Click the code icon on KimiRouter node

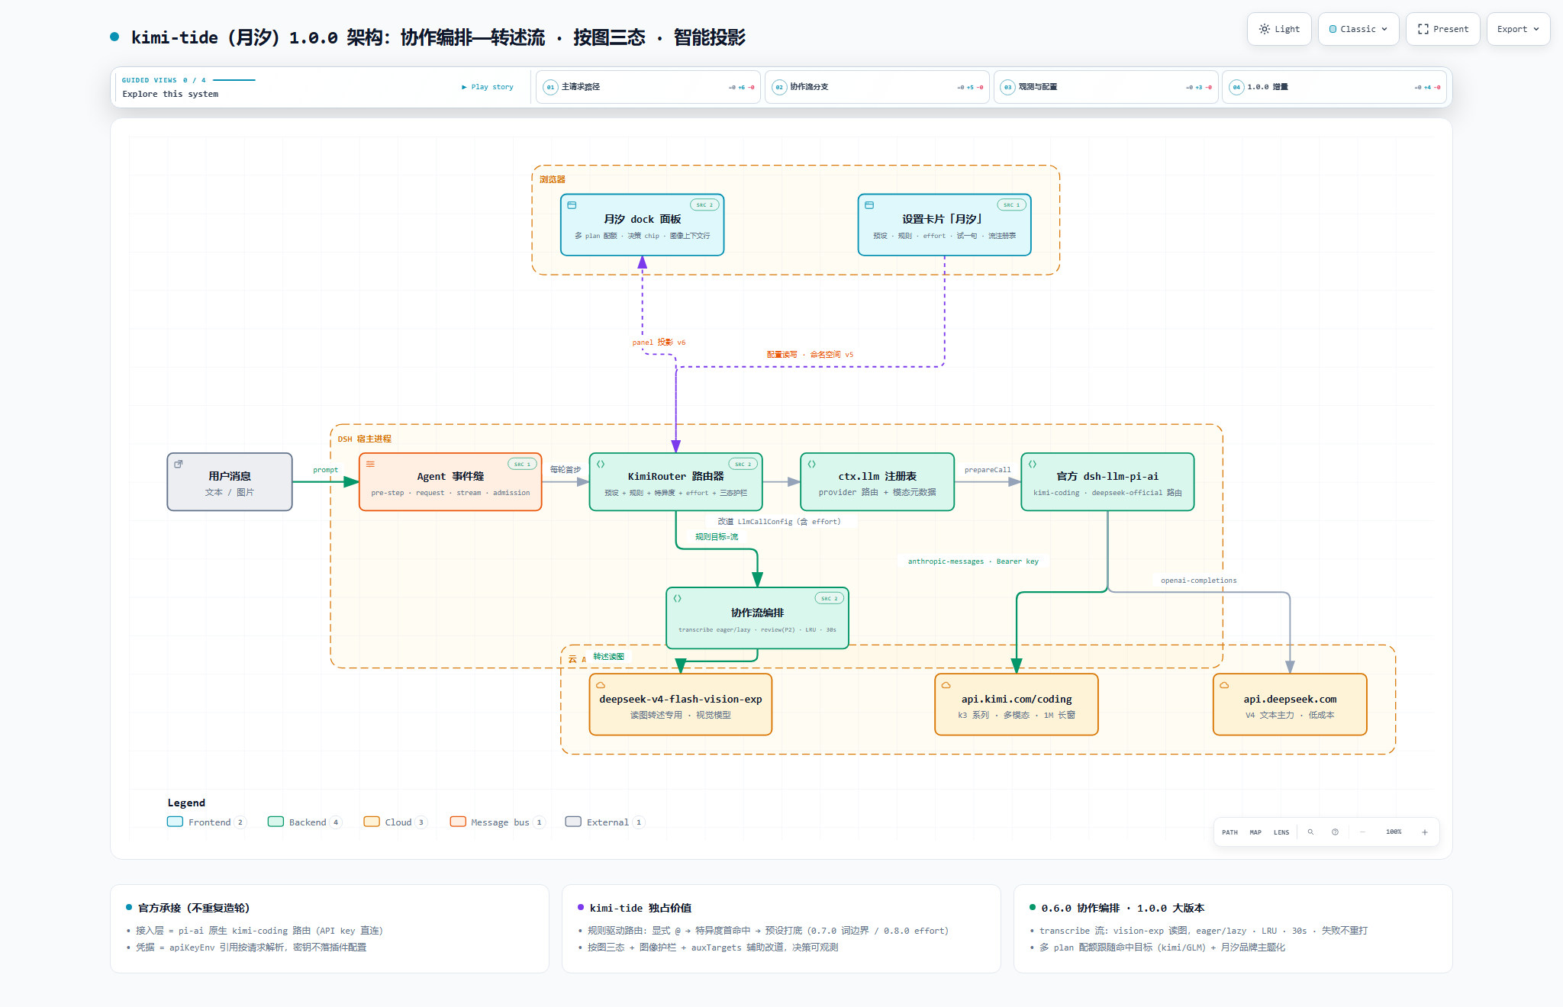point(601,464)
